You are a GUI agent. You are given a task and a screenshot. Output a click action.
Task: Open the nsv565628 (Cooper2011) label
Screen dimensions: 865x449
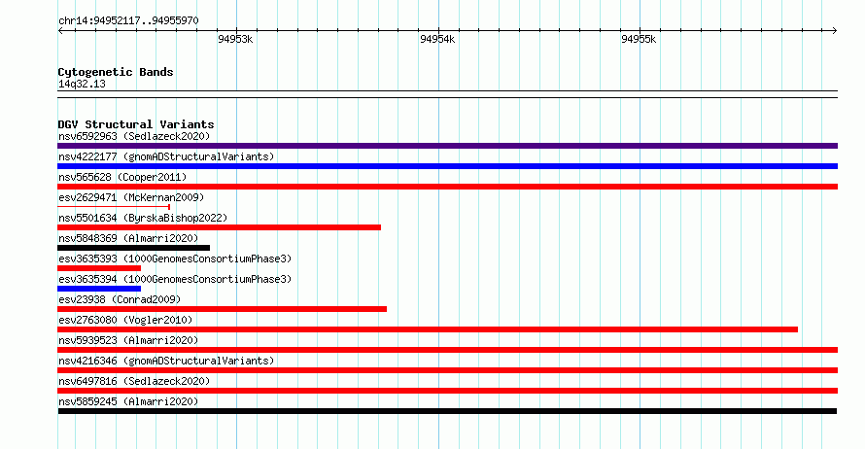pyautogui.click(x=122, y=177)
